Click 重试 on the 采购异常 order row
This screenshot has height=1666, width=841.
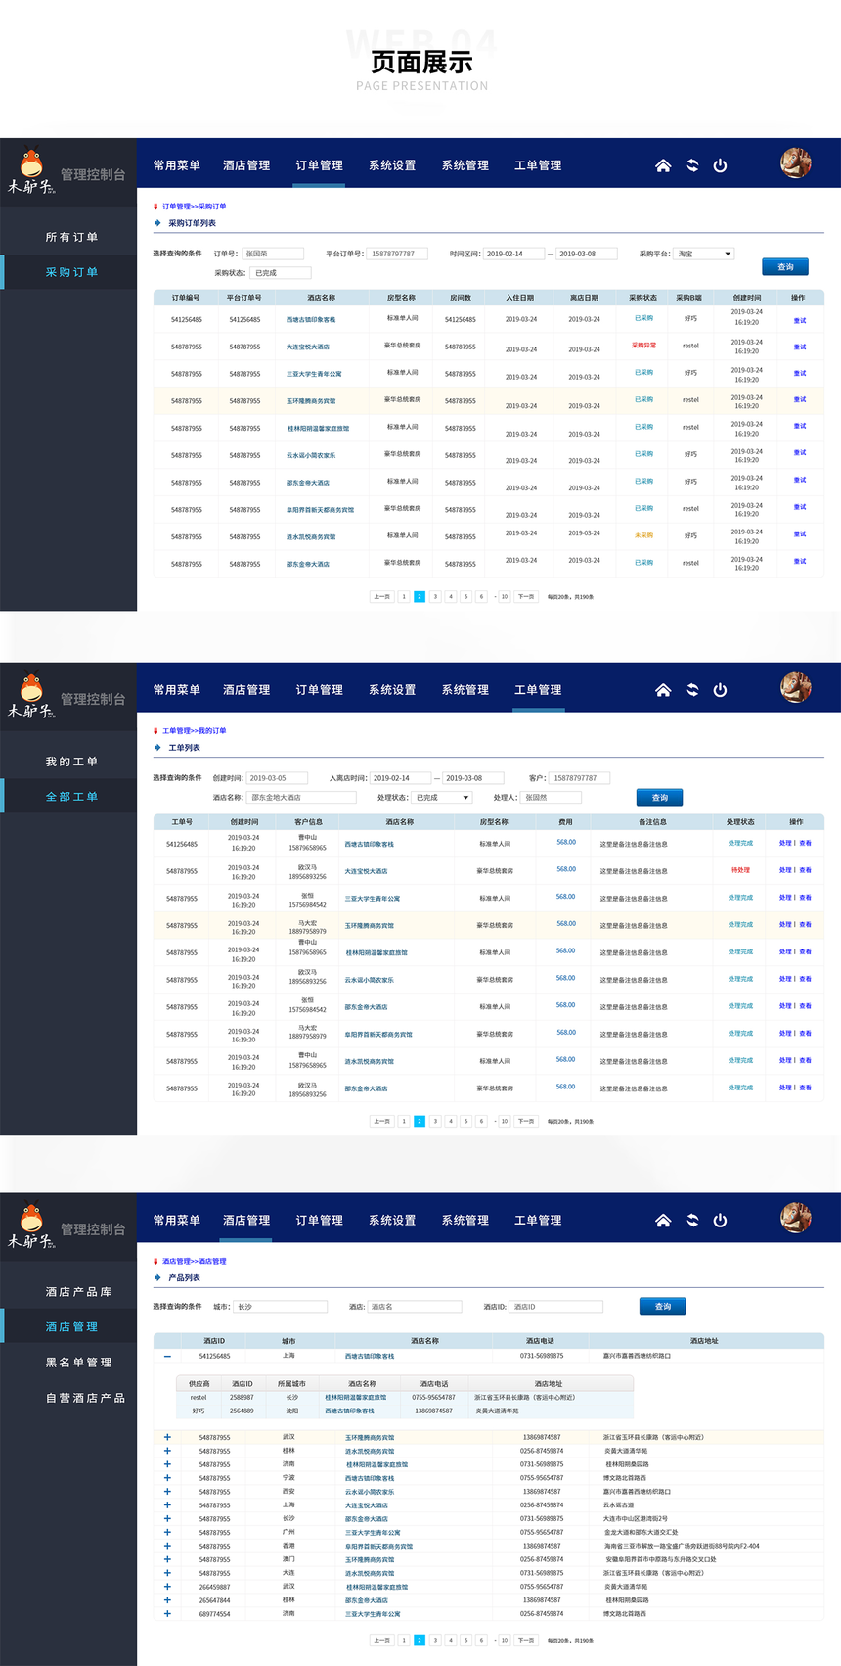pyautogui.click(x=799, y=347)
